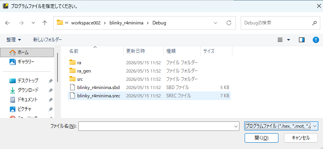Open ドキュメント in quick access
The height and width of the screenshot is (149, 323).
click(27, 100)
